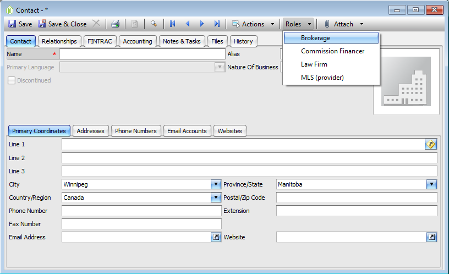This screenshot has width=449, height=274.
Task: Switch to the Addresses tab
Action: tap(90, 131)
